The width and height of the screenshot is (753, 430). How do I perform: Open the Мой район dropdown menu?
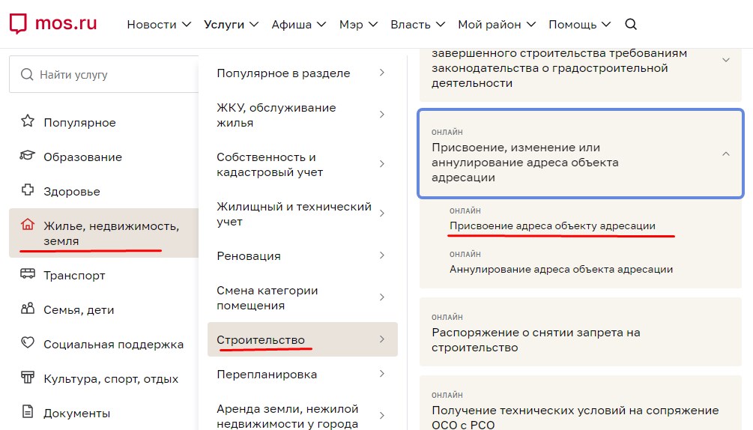[497, 25]
